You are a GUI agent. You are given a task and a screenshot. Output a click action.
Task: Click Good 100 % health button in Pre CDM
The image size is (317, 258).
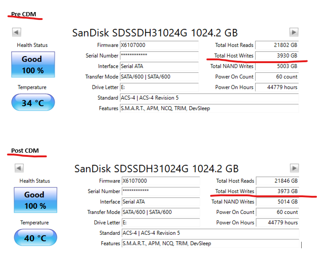[x=33, y=64]
